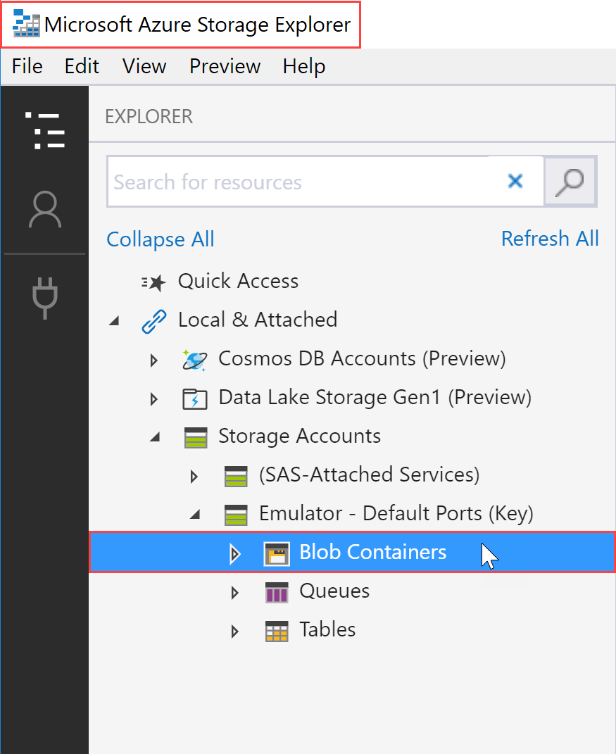Image resolution: width=616 pixels, height=754 pixels.
Task: Click the Tables grid icon
Action: click(277, 630)
